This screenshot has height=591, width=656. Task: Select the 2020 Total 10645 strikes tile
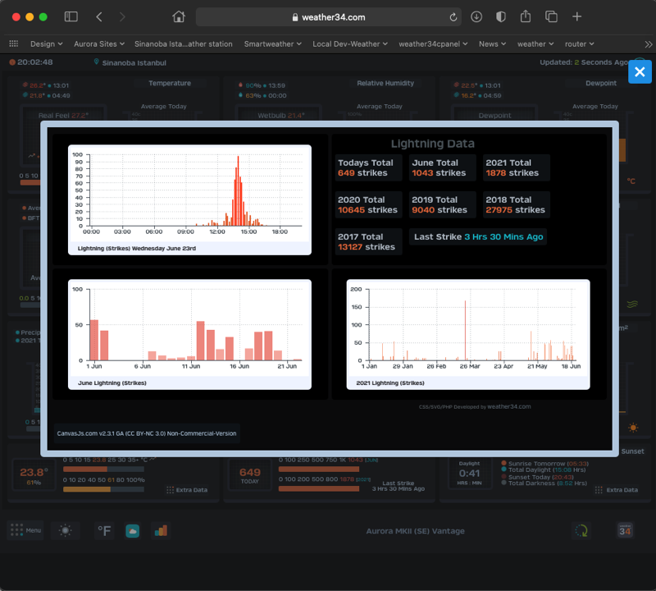[368, 204]
